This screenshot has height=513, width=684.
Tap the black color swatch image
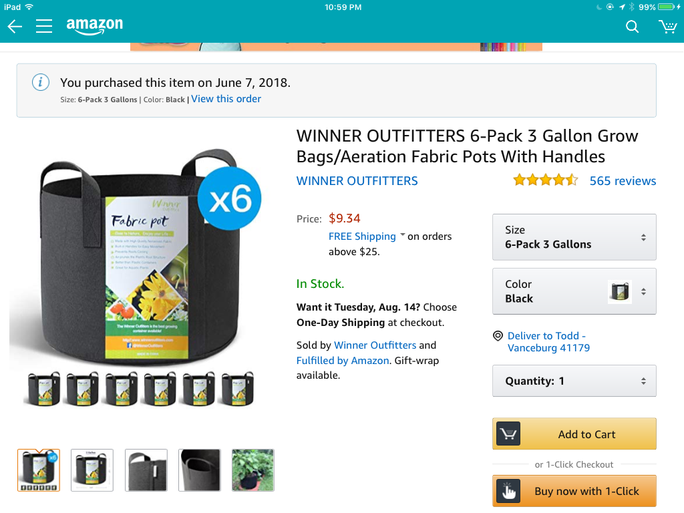[x=619, y=291]
